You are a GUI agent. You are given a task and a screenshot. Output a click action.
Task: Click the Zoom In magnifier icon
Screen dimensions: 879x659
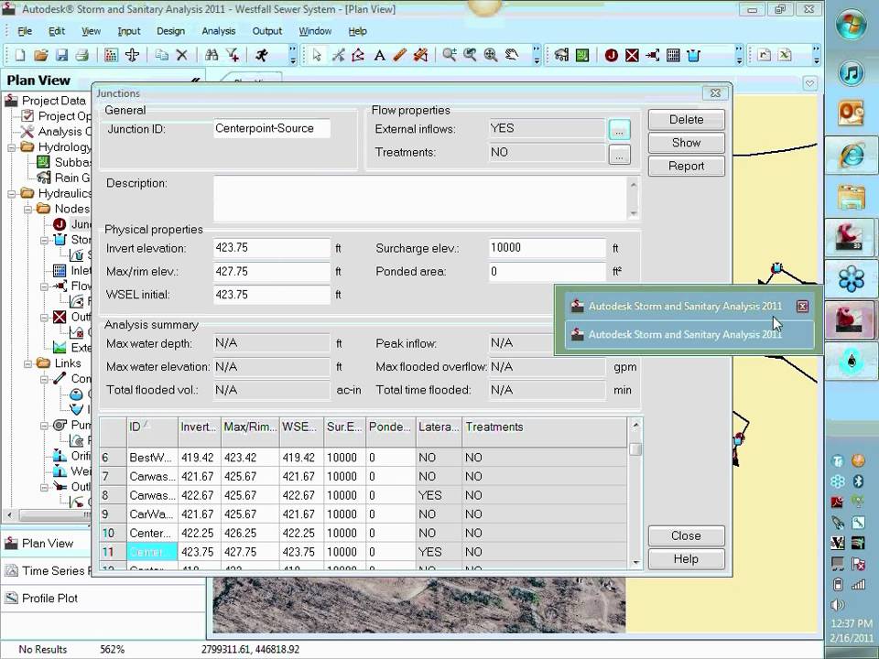tap(449, 55)
